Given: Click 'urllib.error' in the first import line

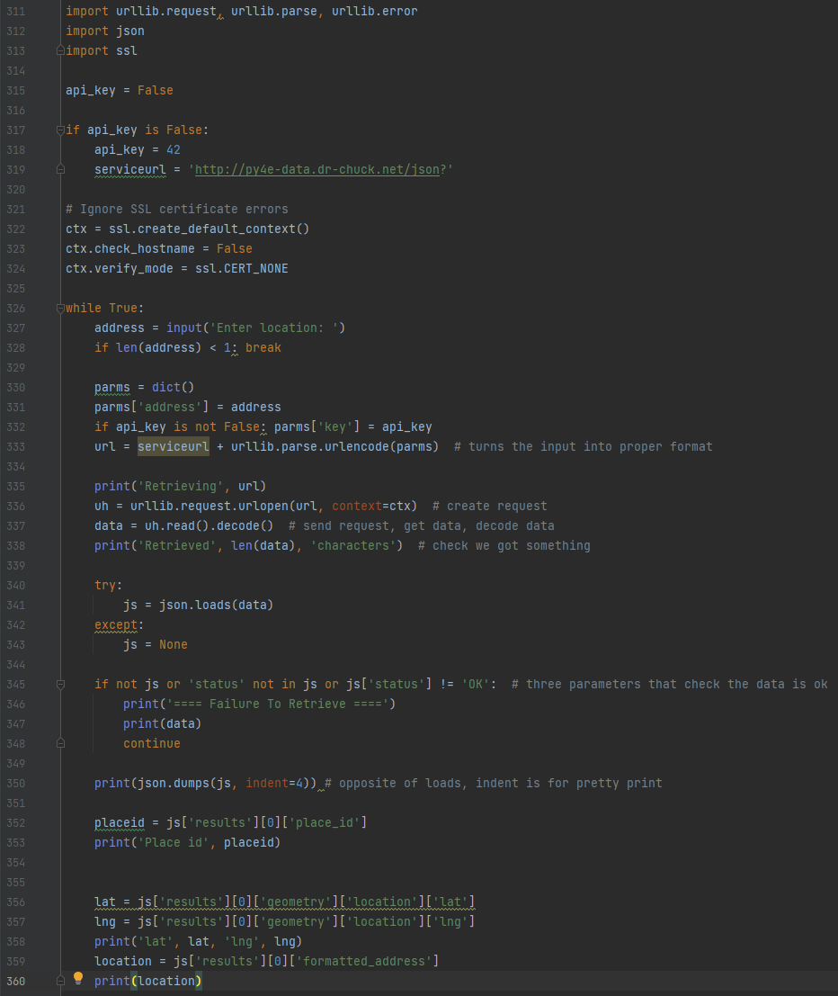Looking at the screenshot, I should (x=375, y=12).
